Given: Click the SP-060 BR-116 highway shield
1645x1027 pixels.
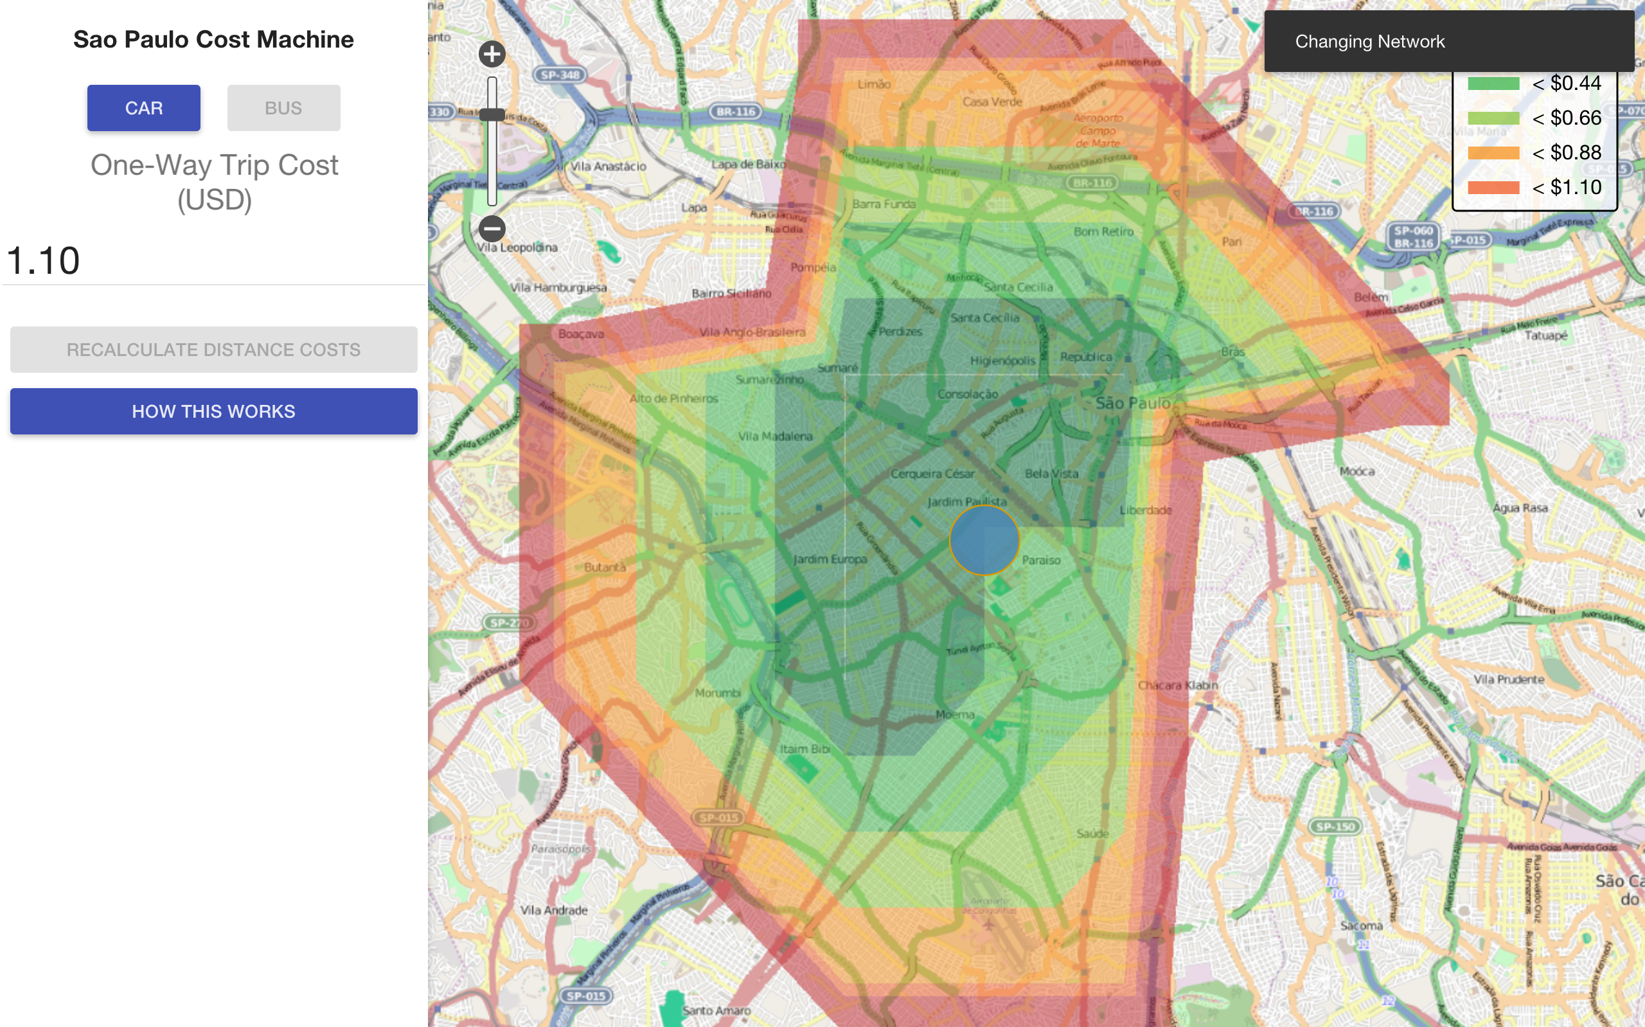Looking at the screenshot, I should tap(1413, 237).
